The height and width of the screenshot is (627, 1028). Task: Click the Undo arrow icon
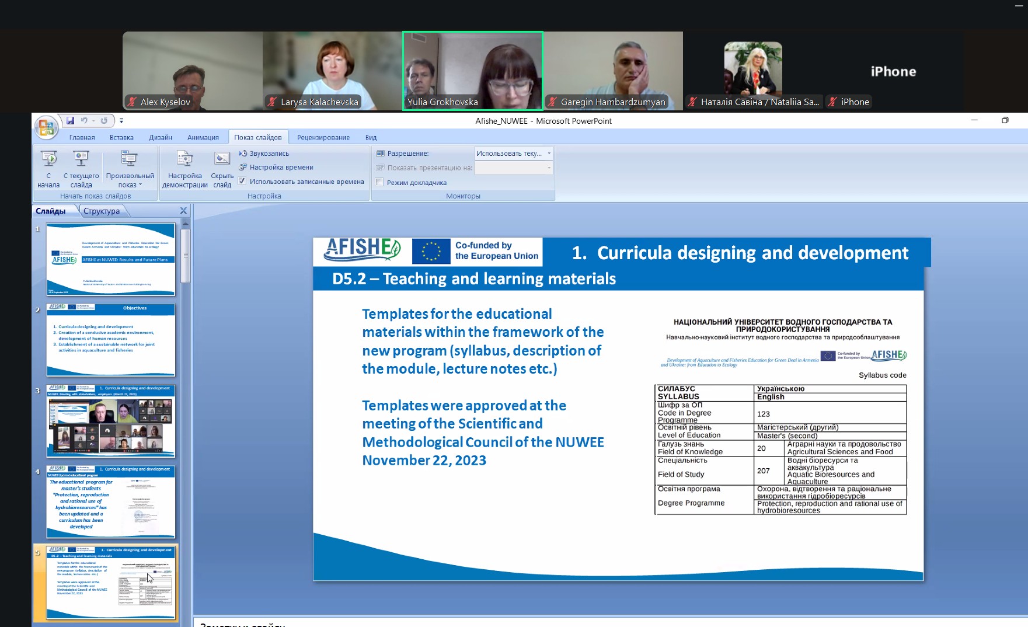click(84, 121)
